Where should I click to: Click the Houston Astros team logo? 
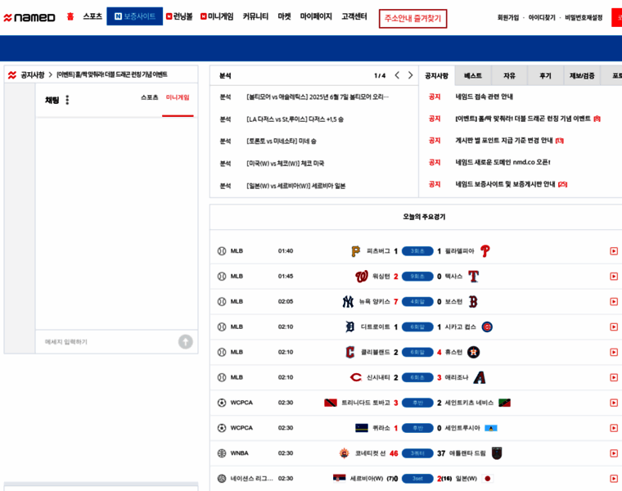[x=473, y=352]
